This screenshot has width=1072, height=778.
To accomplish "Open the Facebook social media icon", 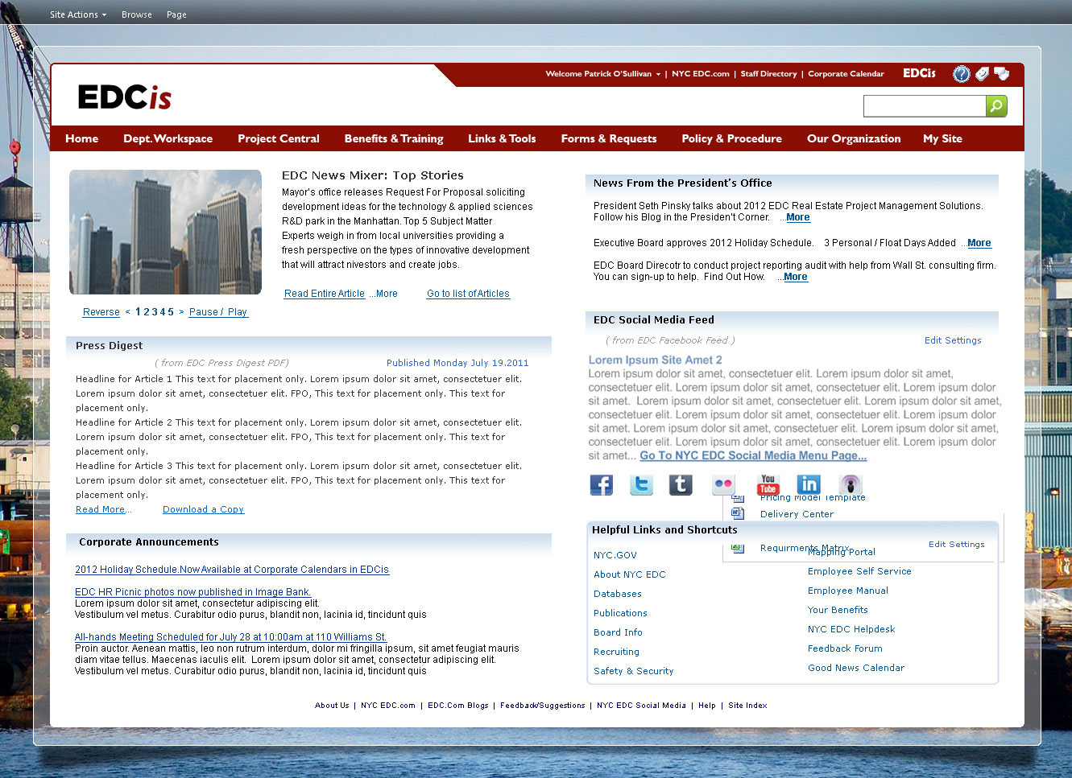I will tap(602, 484).
